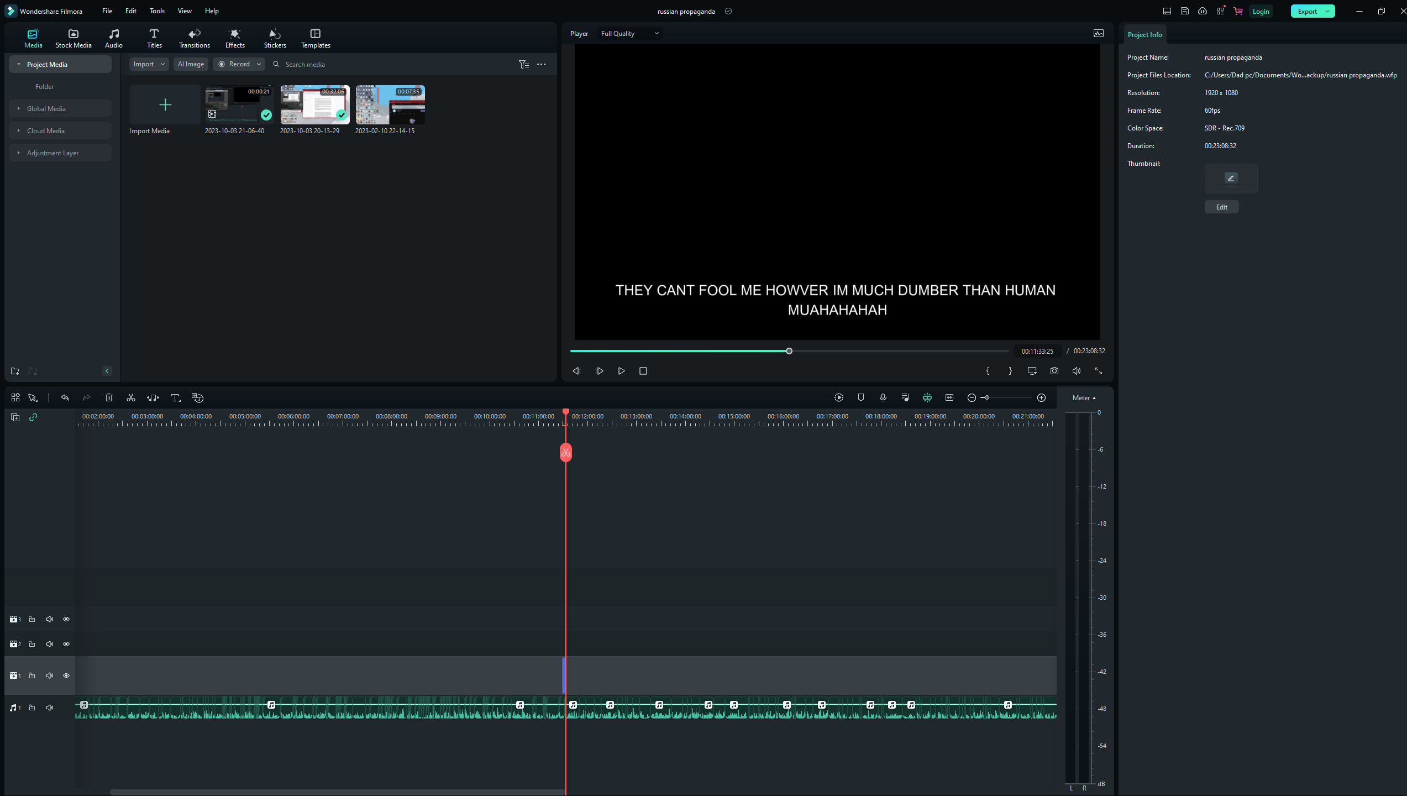Delete selected clip with trash icon
Screen dimensions: 1407x796
pyautogui.click(x=109, y=397)
